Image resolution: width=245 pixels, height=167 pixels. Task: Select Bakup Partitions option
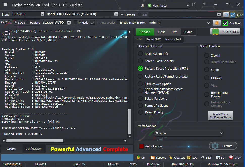[x=140, y=98]
